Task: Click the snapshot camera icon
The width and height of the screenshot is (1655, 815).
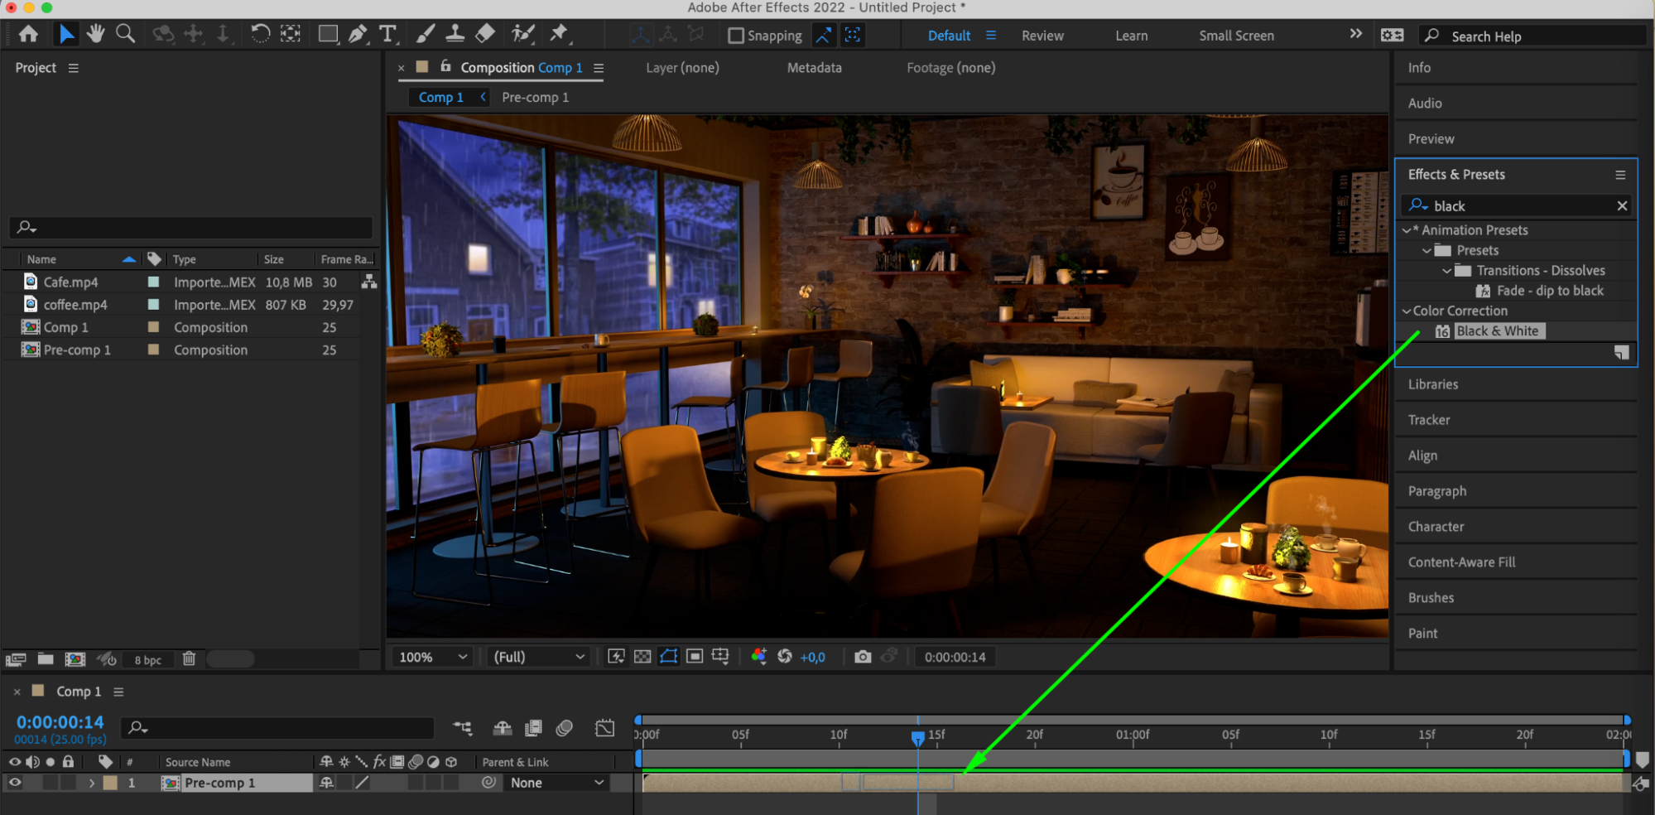Action: coord(863,657)
